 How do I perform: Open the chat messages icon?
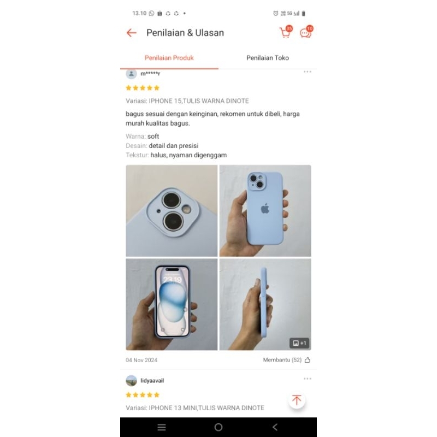[x=306, y=32]
